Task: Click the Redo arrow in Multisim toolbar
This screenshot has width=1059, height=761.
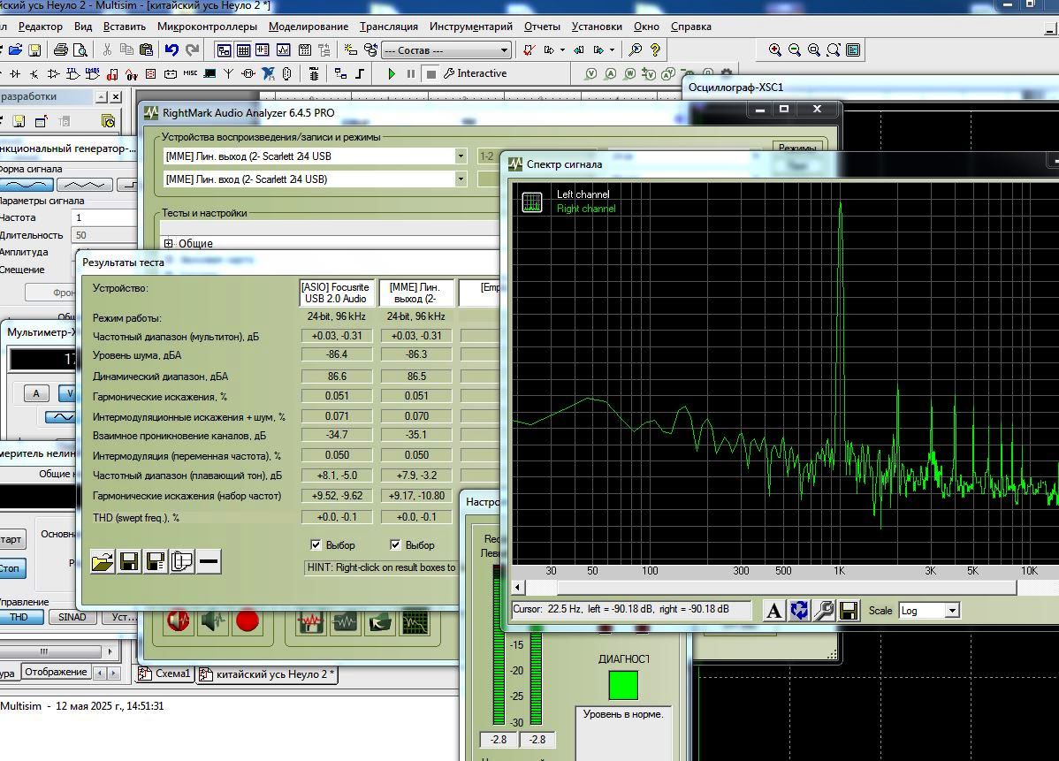Action: 193,50
